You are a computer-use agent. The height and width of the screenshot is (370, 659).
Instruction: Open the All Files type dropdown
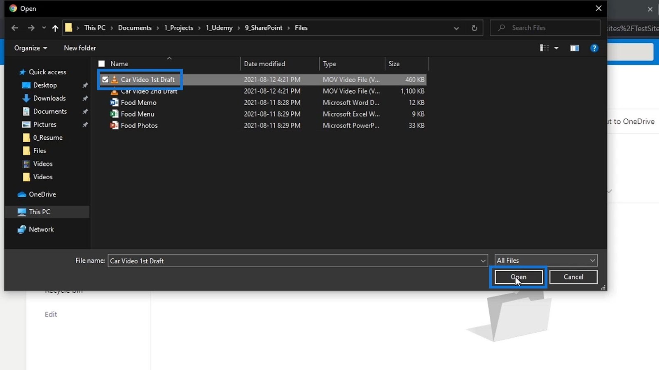[546, 260]
